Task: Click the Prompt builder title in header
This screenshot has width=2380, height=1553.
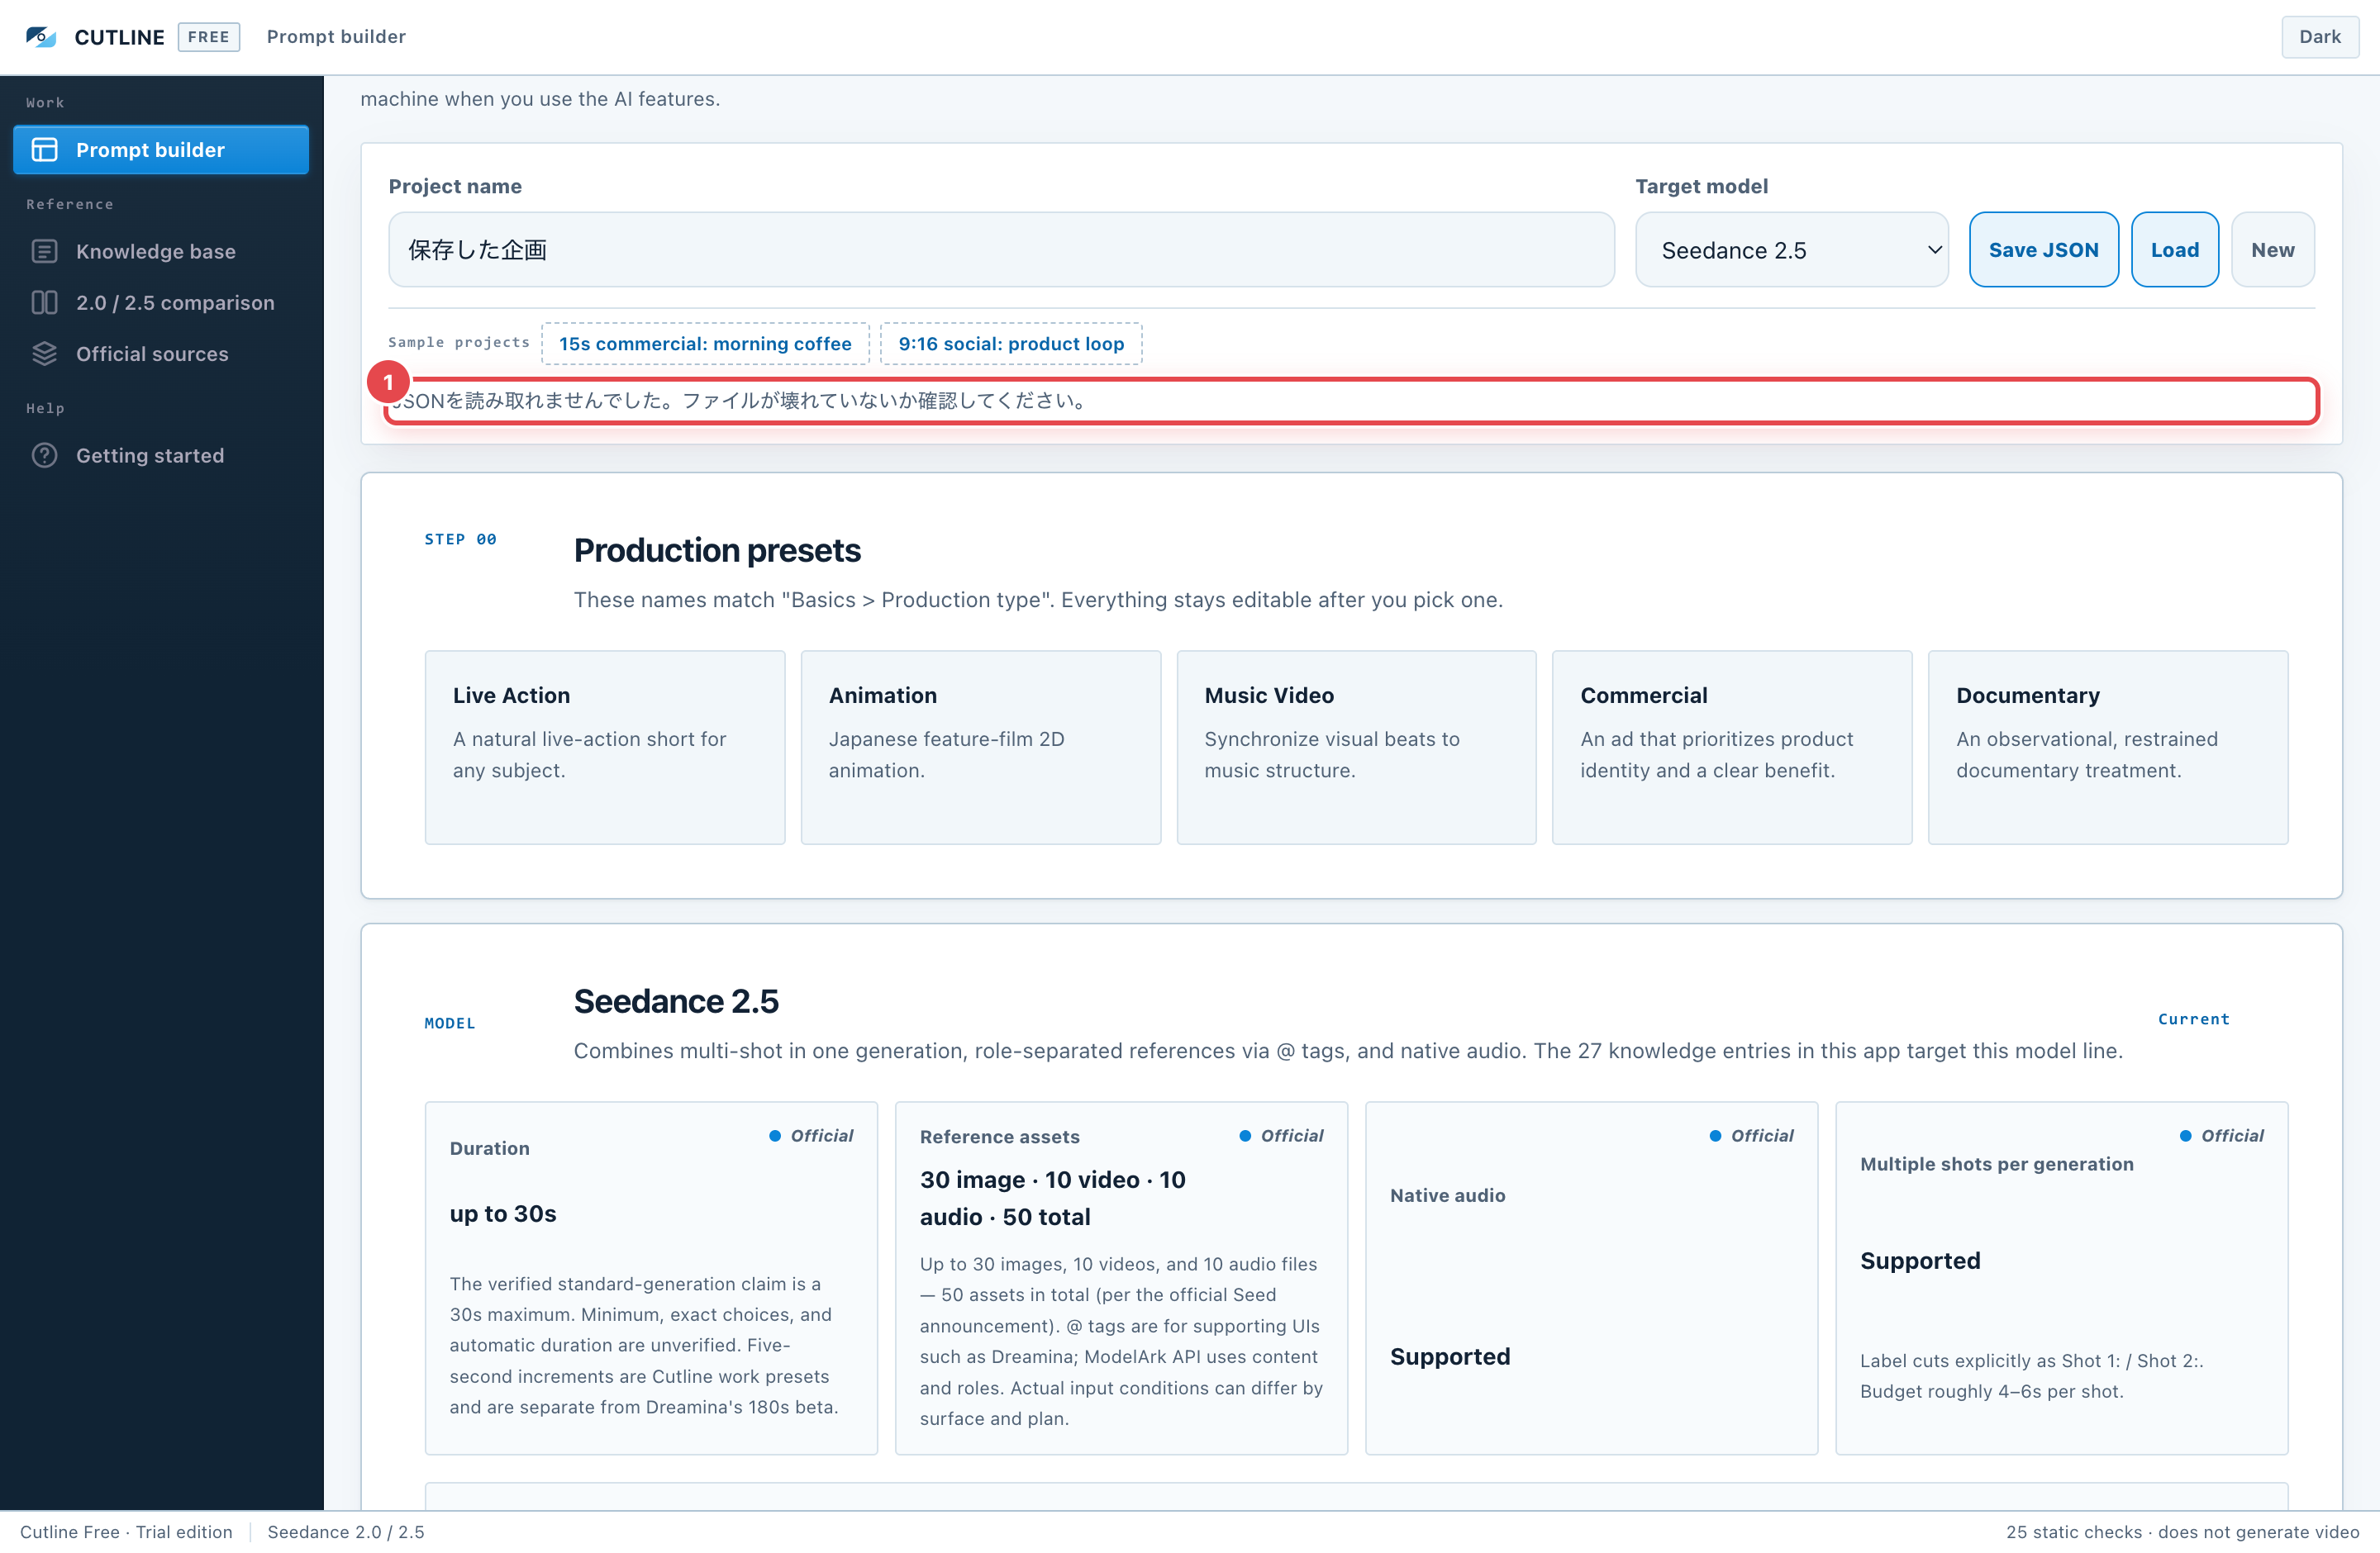Action: coord(336,37)
